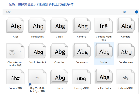Click the Cambria name label
Viewport: 139px width, 94px height.
(x=82, y=37)
